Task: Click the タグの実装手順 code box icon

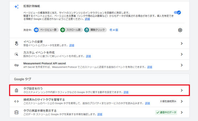Action: click(17, 112)
